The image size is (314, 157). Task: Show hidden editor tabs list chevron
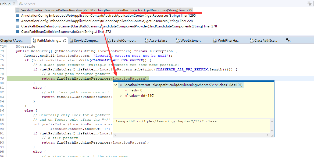(x=288, y=40)
